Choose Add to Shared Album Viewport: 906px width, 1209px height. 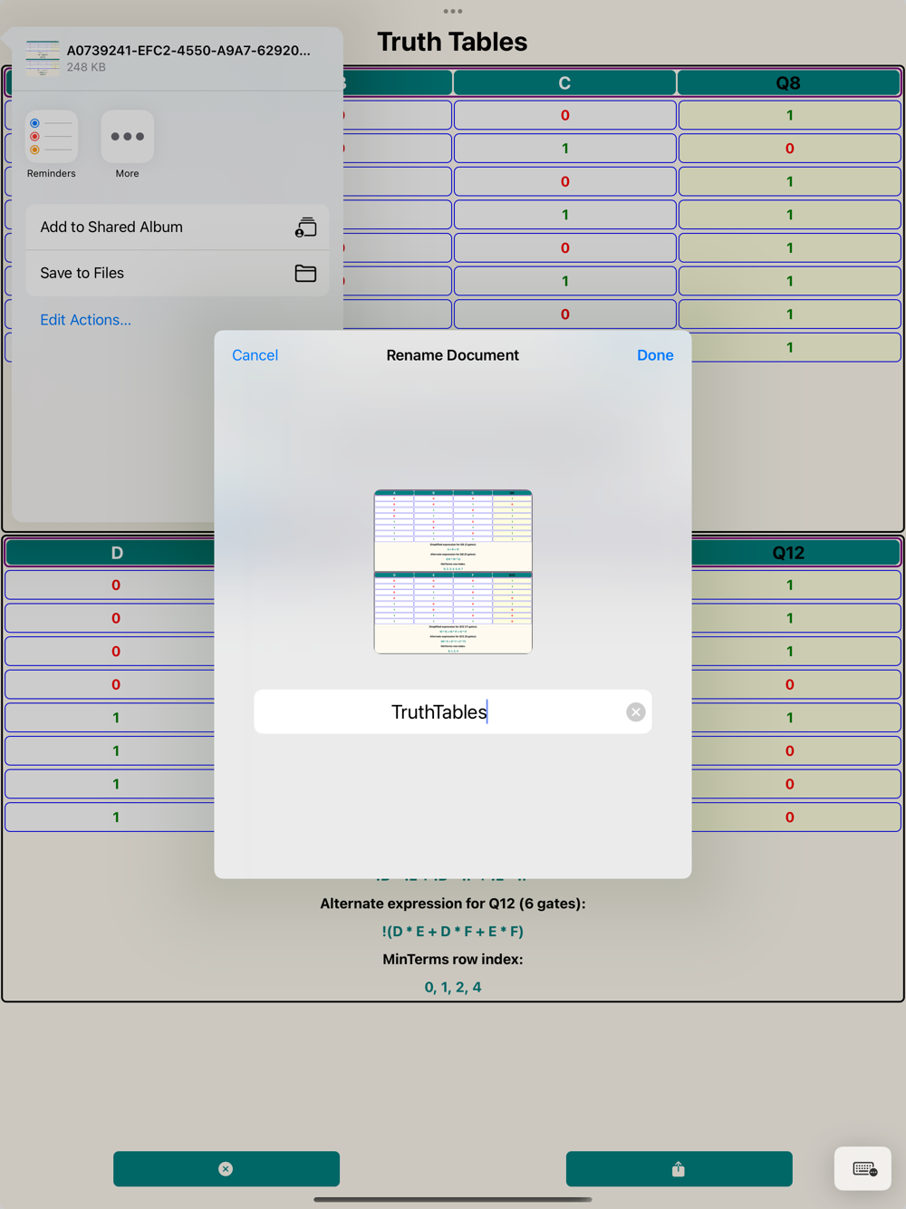(177, 227)
